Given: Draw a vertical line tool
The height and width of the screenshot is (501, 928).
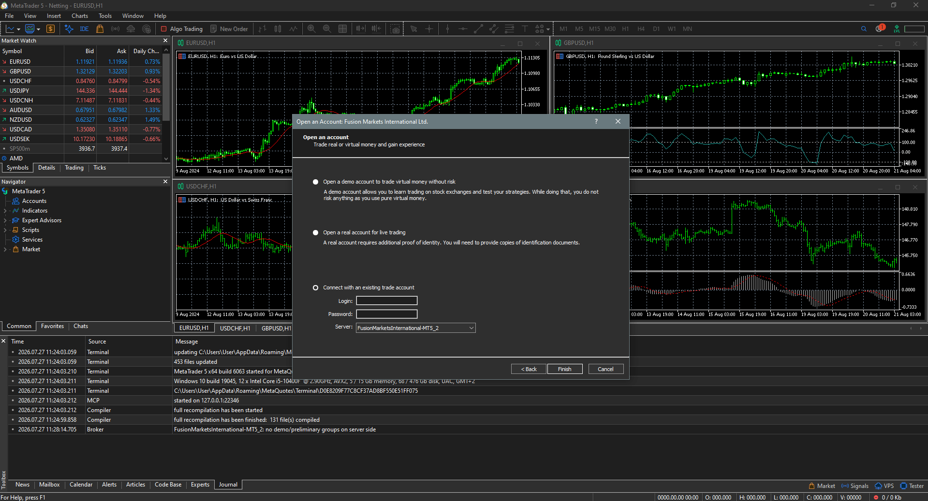Looking at the screenshot, I should 447,29.
